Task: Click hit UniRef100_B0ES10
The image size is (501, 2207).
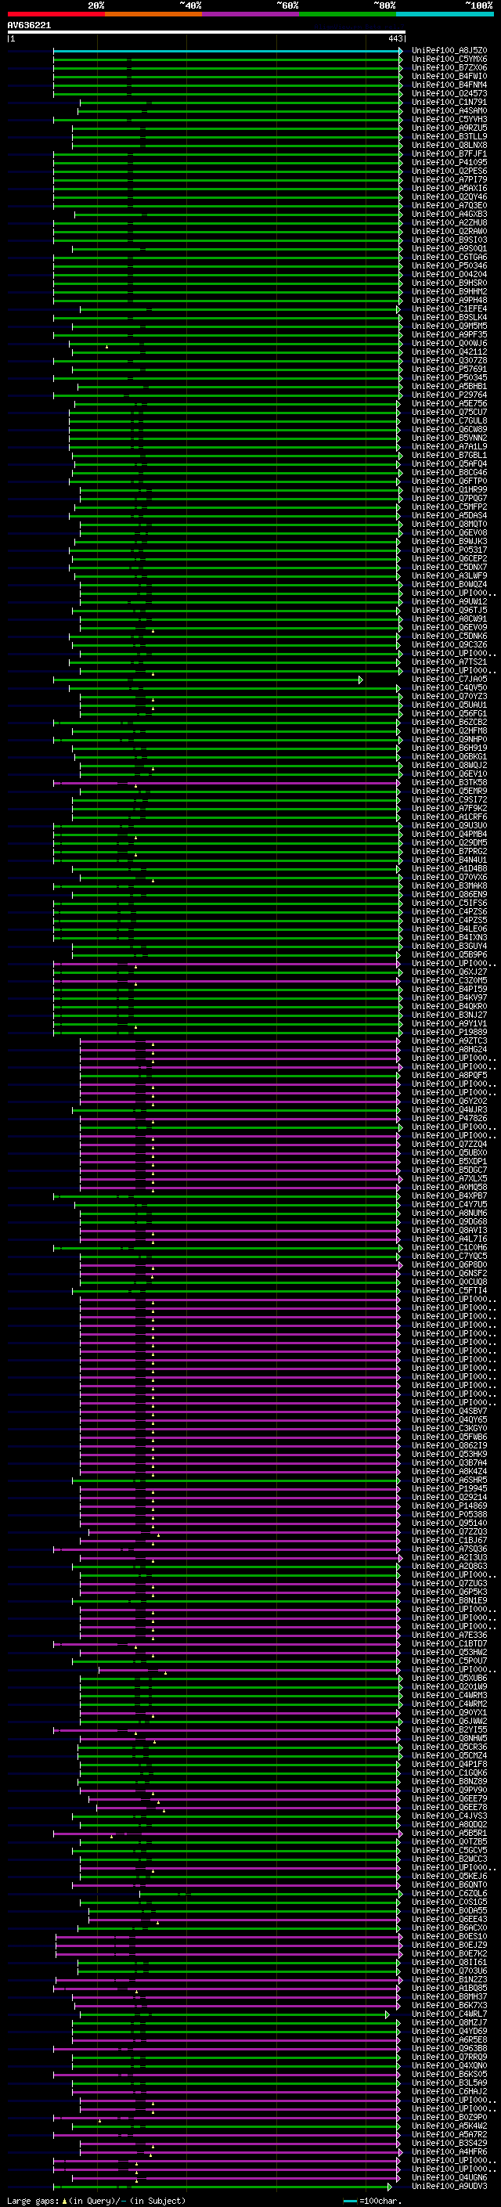Action: coord(449,1936)
